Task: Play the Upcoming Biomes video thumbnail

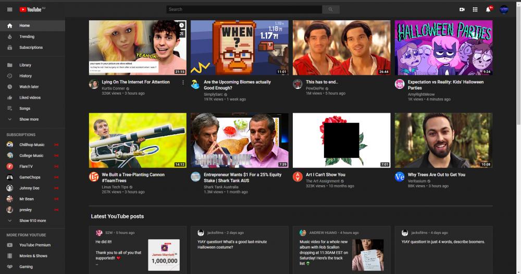Action: pos(240,48)
